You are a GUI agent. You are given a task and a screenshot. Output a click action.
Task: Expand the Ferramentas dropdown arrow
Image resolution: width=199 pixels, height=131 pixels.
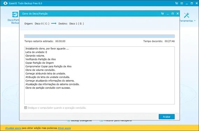click(195, 21)
